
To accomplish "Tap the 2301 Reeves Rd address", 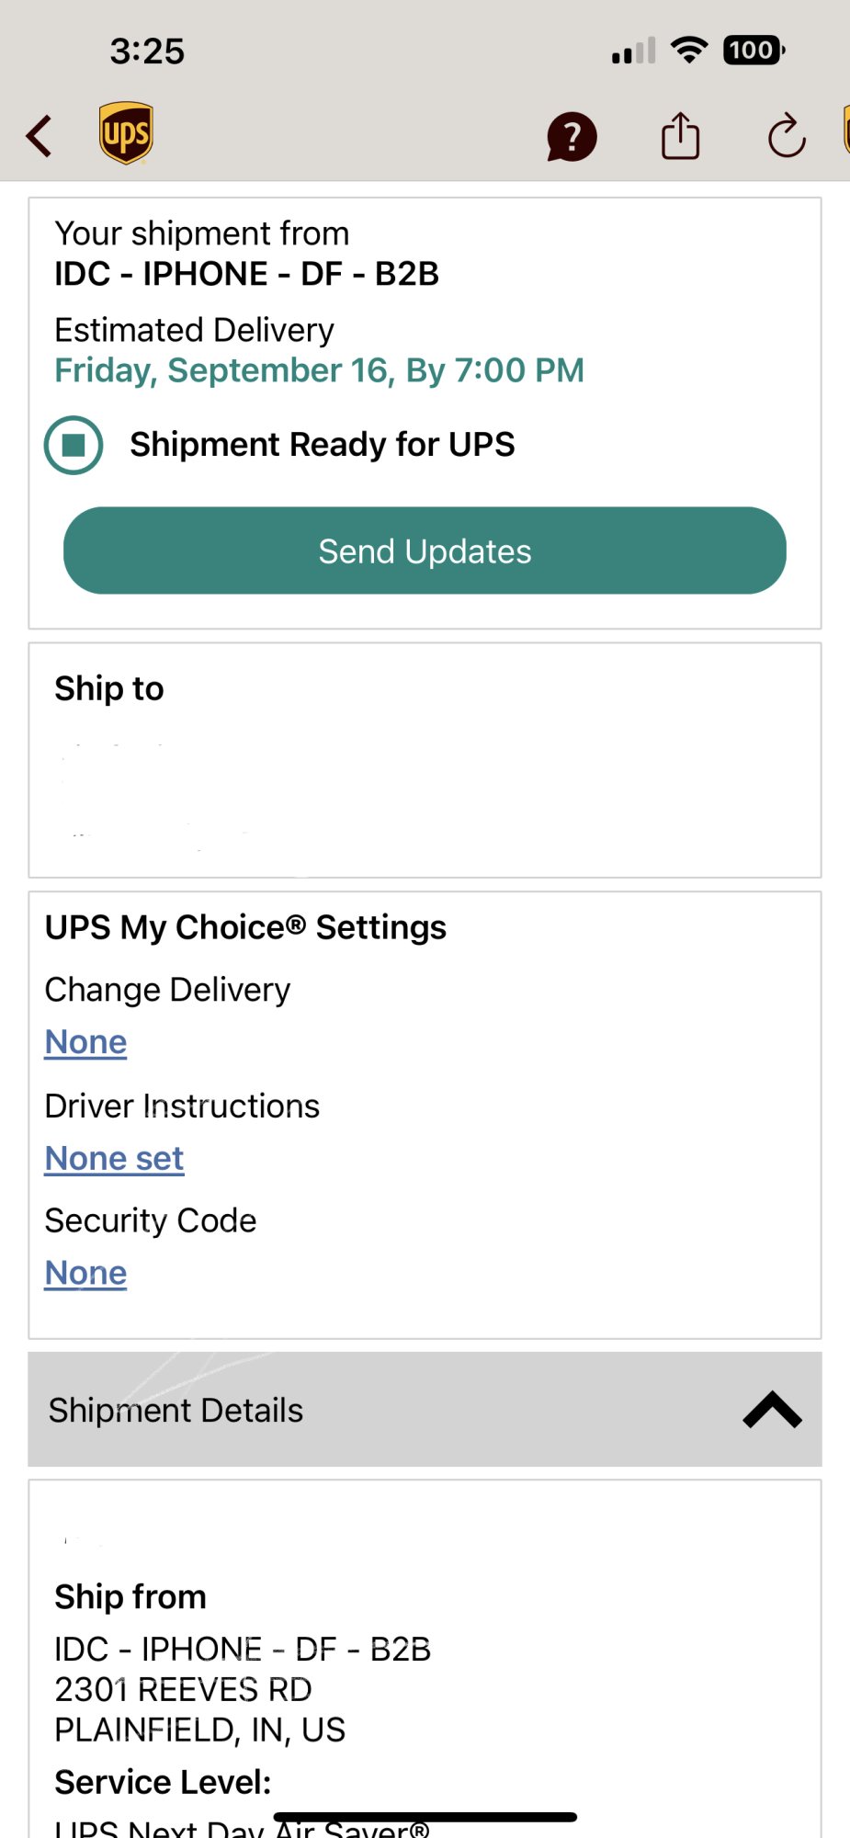I will click(184, 1689).
